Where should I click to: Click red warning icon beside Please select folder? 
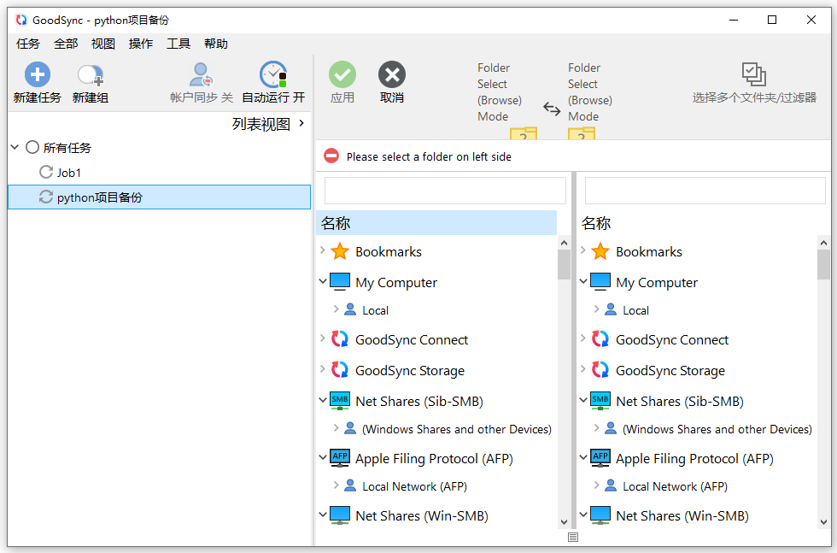(x=331, y=156)
